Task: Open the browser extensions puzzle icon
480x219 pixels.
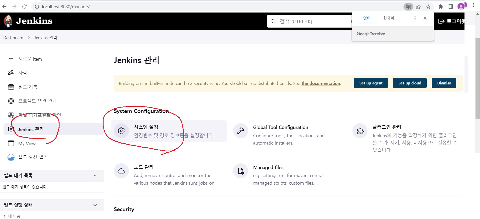Action: [x=441, y=7]
